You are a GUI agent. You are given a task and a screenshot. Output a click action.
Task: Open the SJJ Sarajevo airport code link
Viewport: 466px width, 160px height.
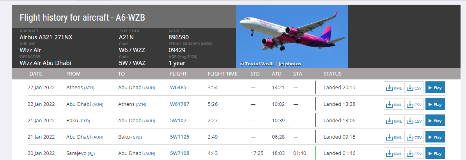[91, 153]
